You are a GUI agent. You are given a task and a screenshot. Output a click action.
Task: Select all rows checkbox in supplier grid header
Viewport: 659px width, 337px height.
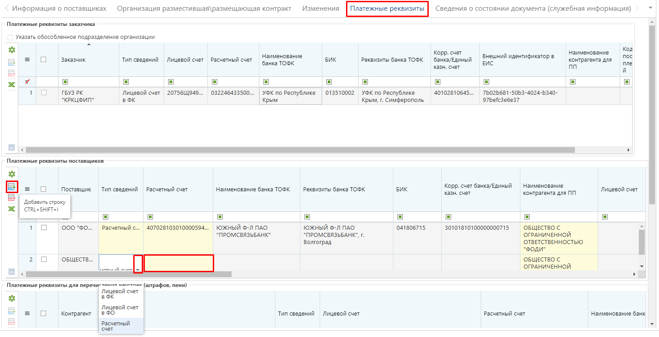tap(43, 189)
